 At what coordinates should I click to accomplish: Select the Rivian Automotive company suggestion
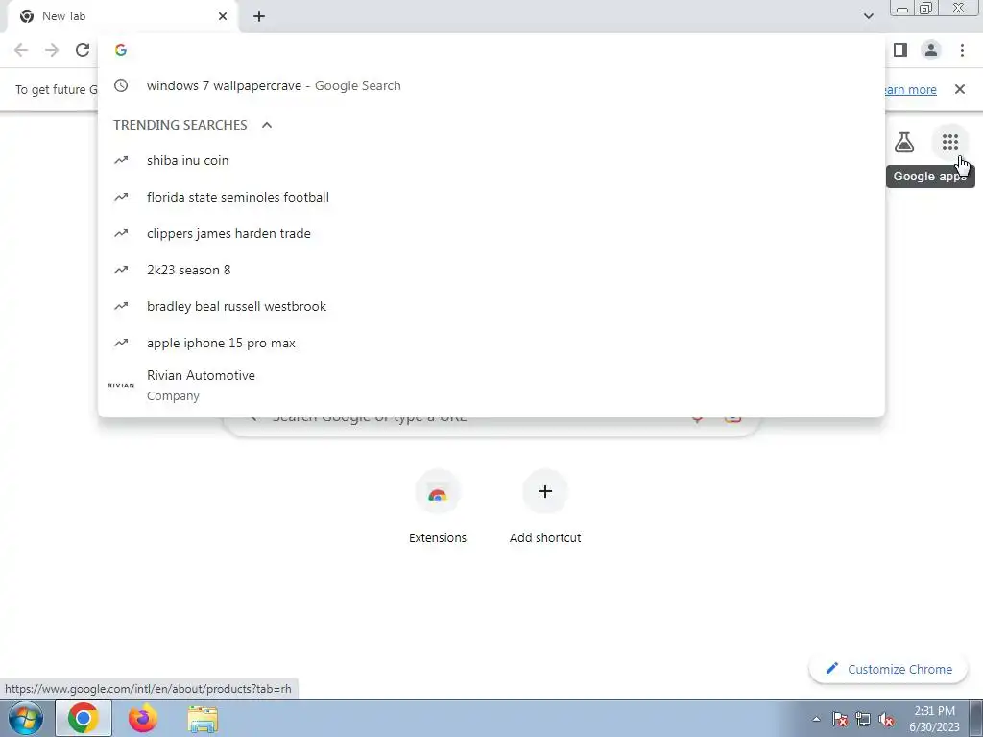[x=491, y=386]
